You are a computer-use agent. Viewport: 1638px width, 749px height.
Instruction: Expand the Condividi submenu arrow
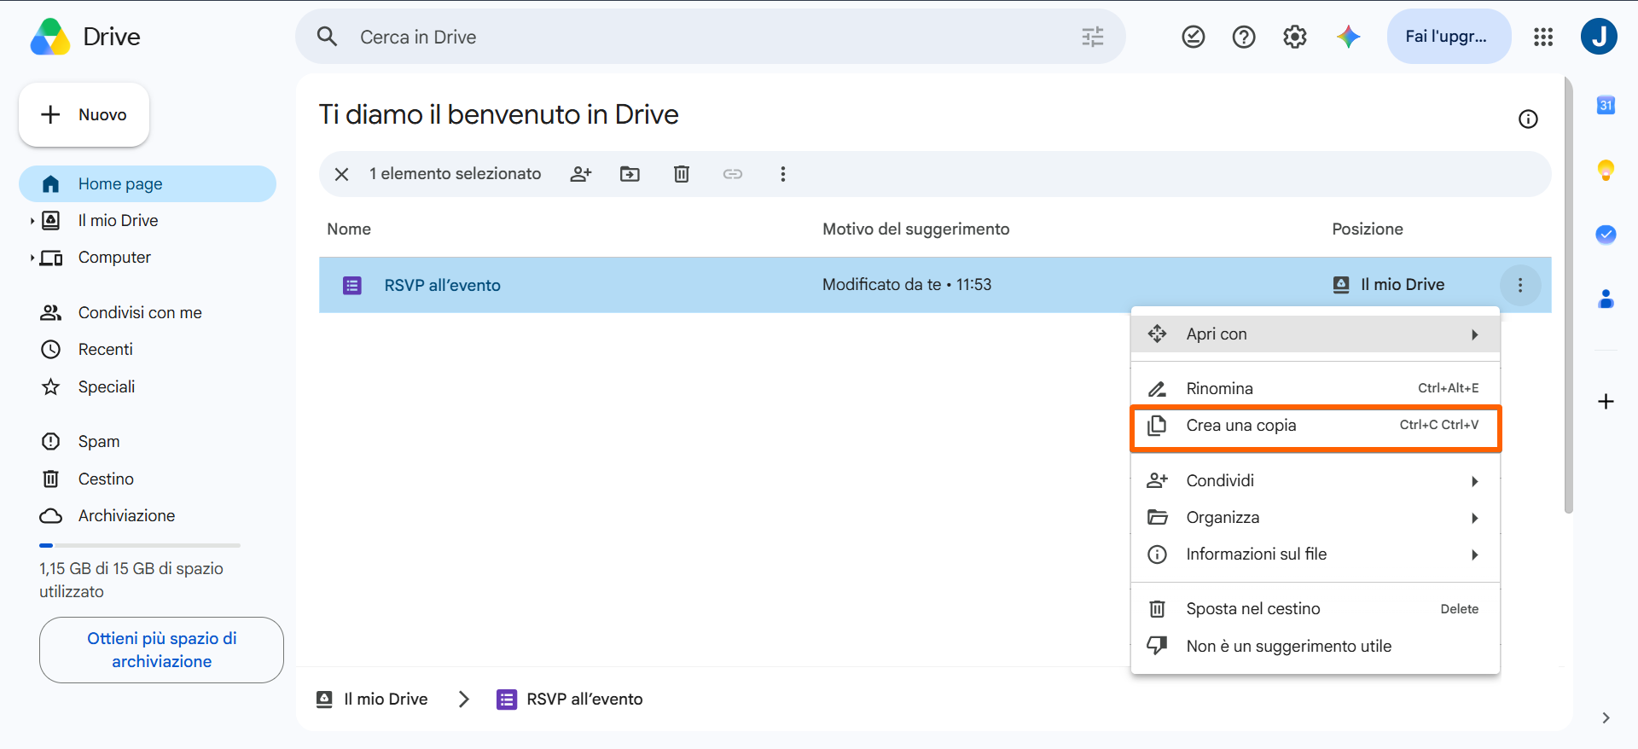tap(1474, 481)
